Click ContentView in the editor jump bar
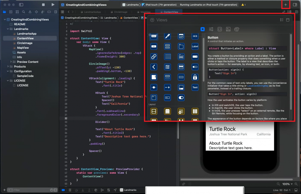Screen dimensions: 301x194 pyautogui.click(x=129, y=18)
